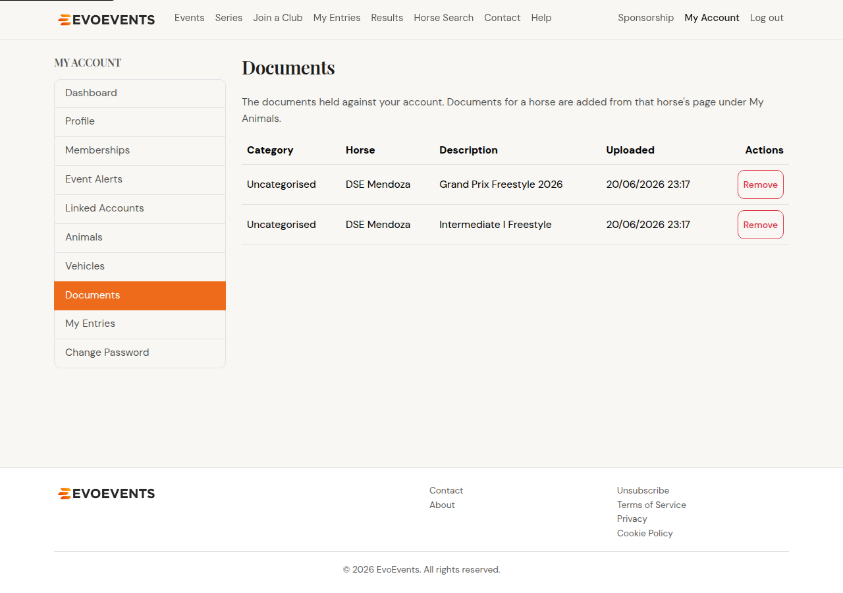Screen dimensions: 843x593
Task: Log out of the account
Action: tap(767, 18)
